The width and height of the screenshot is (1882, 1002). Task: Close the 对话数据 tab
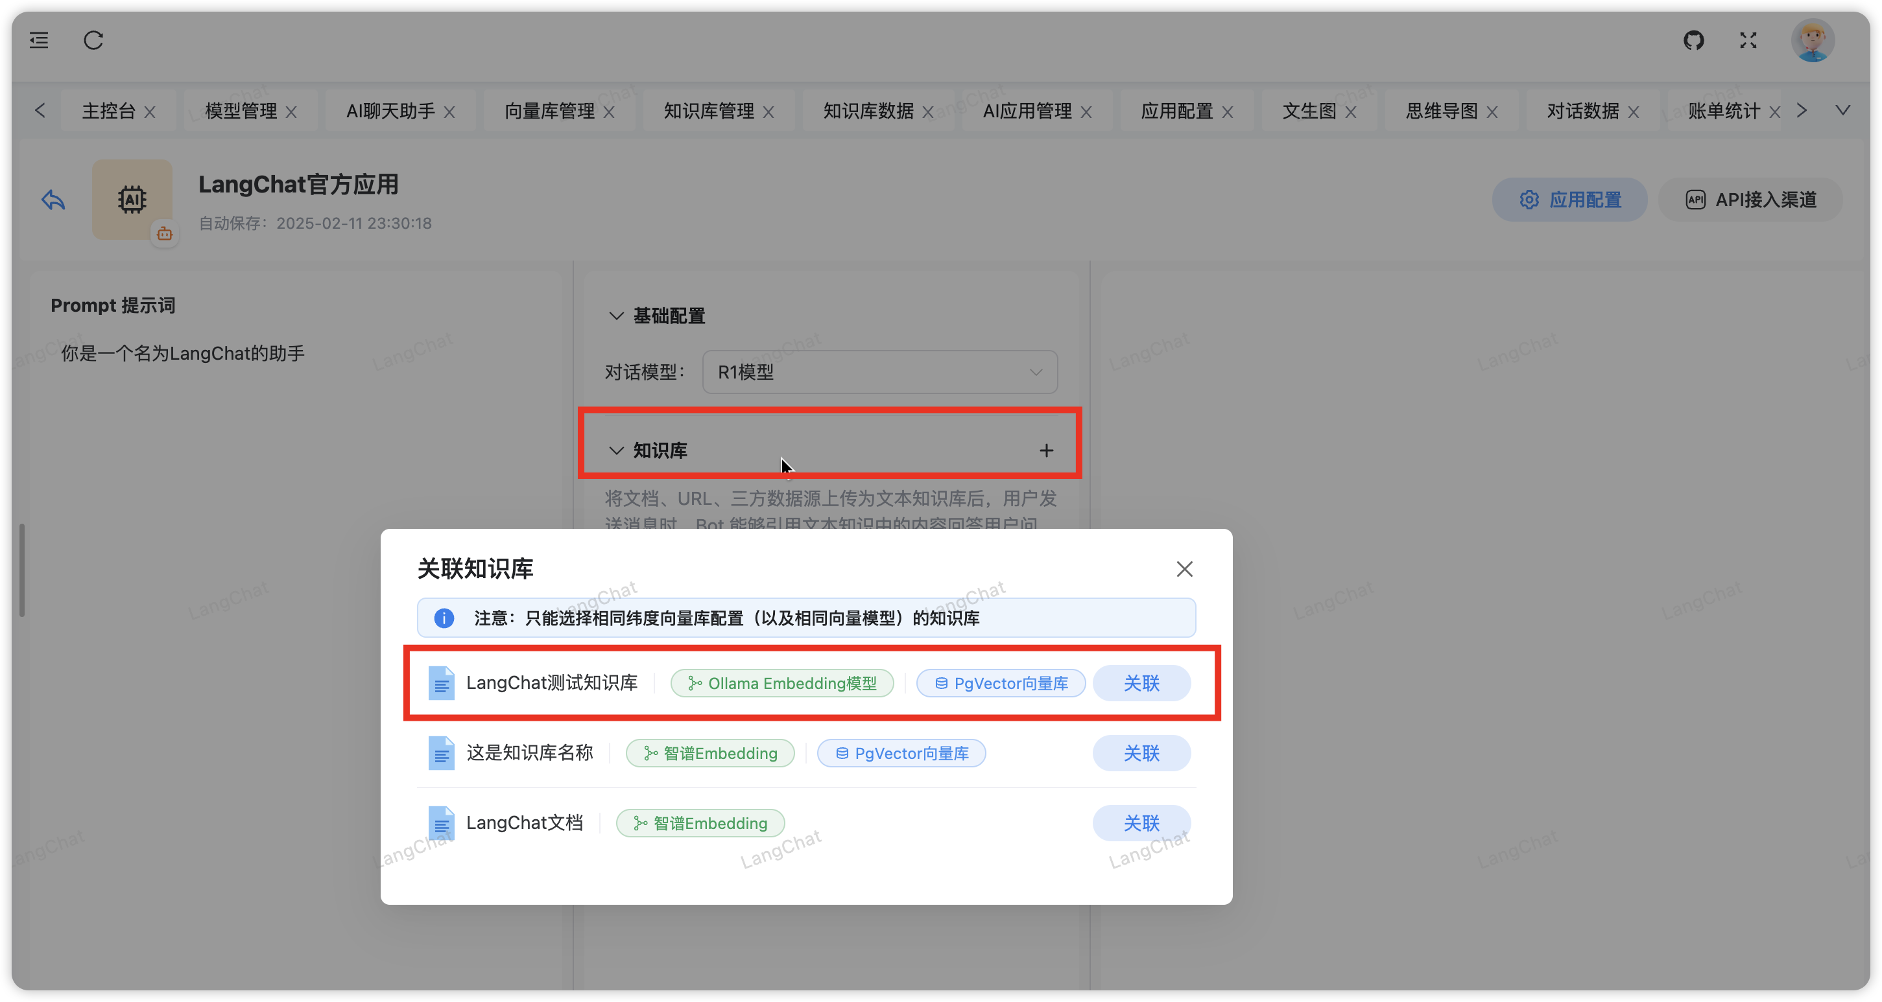[1634, 111]
